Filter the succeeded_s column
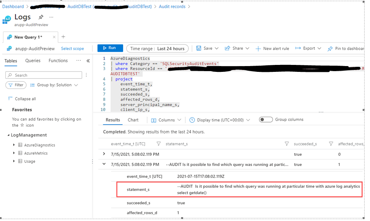Image resolution: width=370 pixels, height=221 pixels. (331, 144)
